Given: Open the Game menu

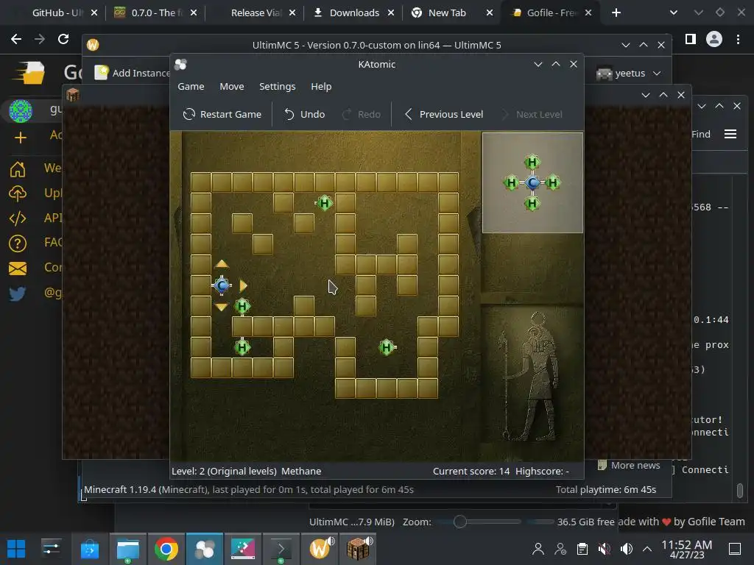Looking at the screenshot, I should click(191, 87).
